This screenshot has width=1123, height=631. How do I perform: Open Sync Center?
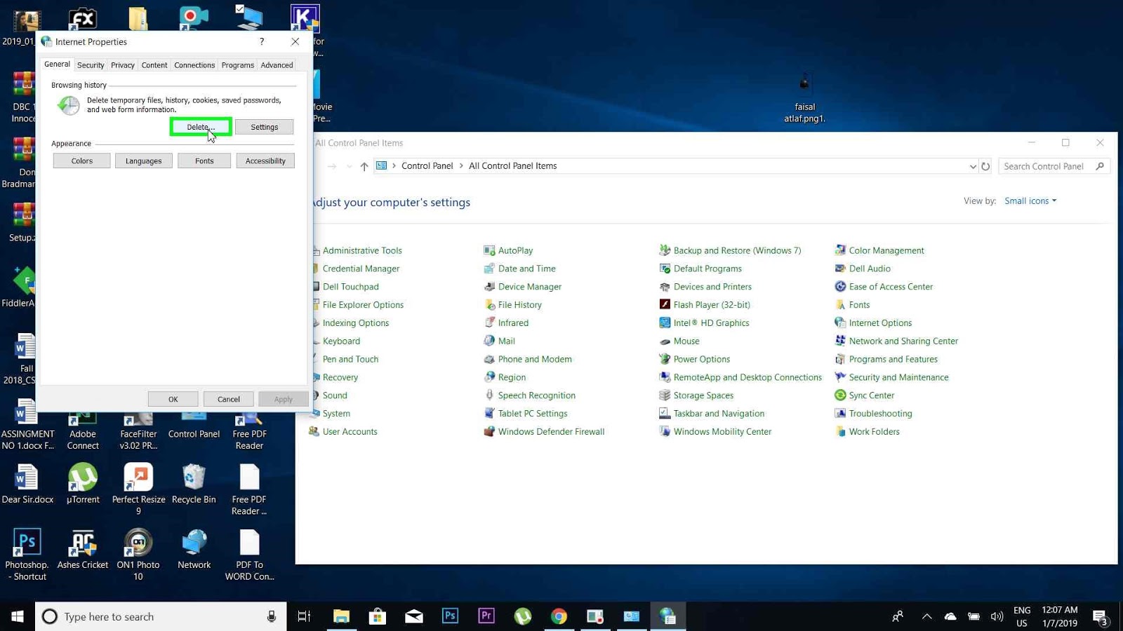pyautogui.click(x=872, y=395)
